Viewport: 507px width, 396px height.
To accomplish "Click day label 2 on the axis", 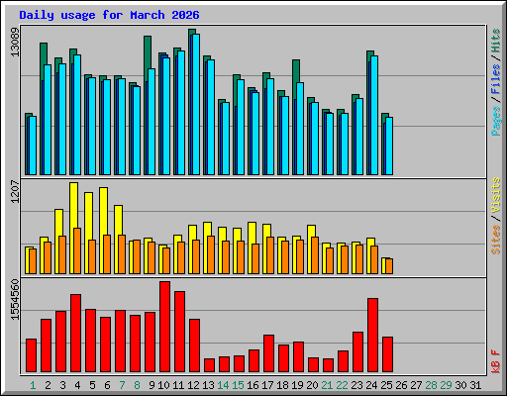I will pyautogui.click(x=48, y=385).
